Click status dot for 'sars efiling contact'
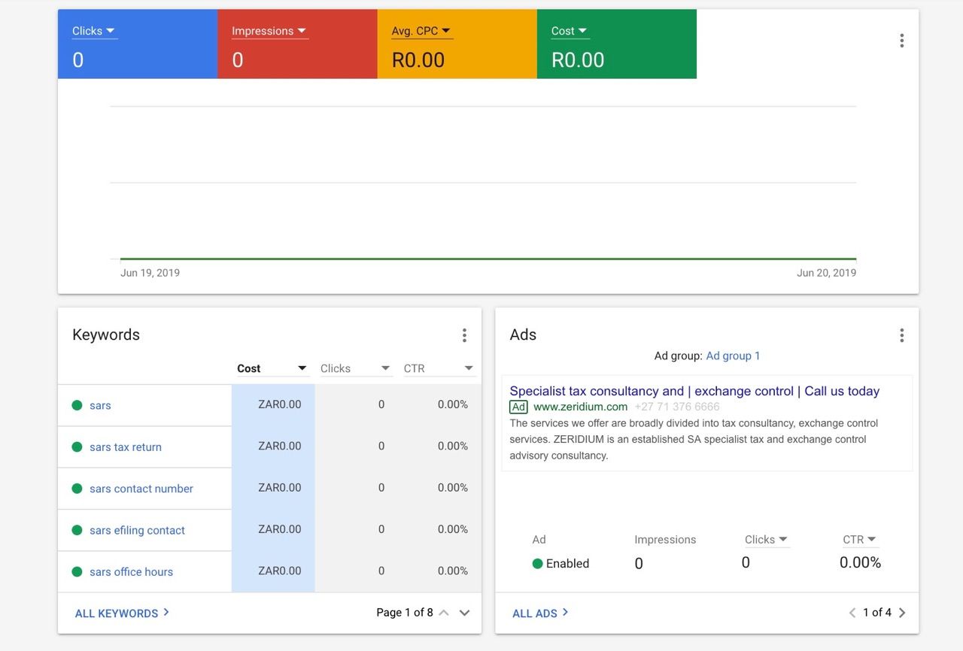Viewport: 963px width, 651px height. click(77, 530)
